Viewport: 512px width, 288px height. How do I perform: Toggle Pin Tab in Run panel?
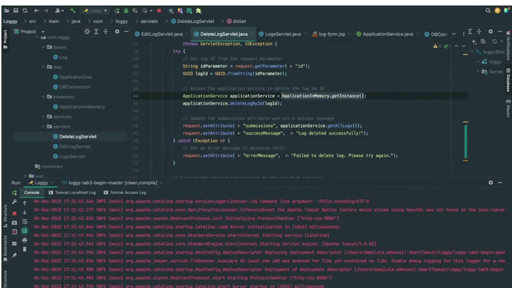(14, 254)
